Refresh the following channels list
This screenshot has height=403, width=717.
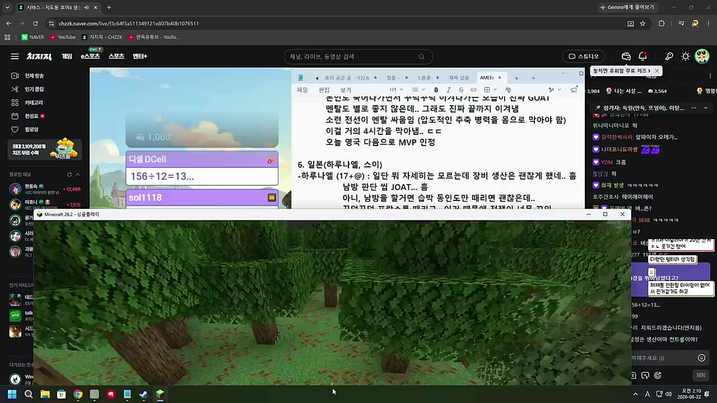[69, 175]
